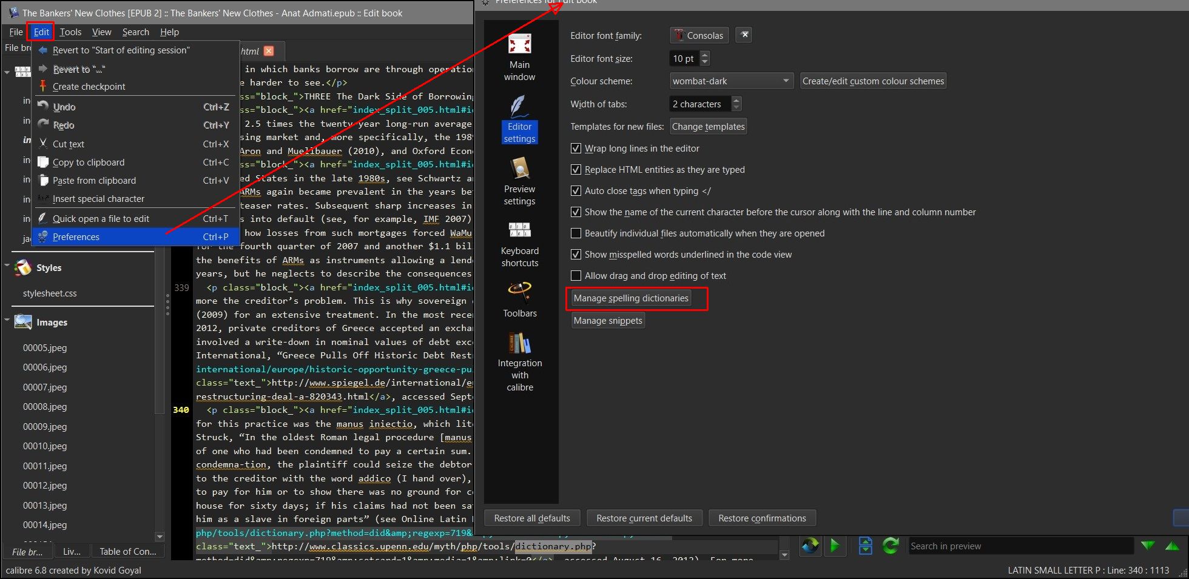Close the open html editor tab
The height and width of the screenshot is (579, 1189).
click(269, 51)
